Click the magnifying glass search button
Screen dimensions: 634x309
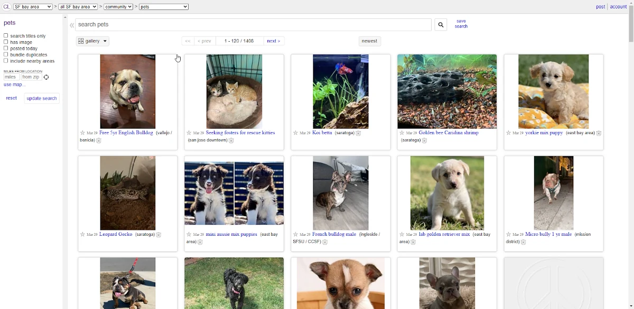(441, 25)
